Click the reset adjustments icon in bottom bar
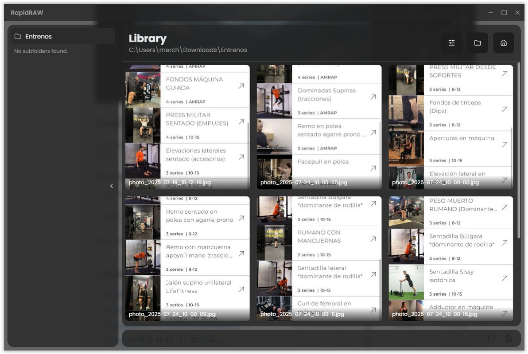The image size is (528, 354). point(491,338)
